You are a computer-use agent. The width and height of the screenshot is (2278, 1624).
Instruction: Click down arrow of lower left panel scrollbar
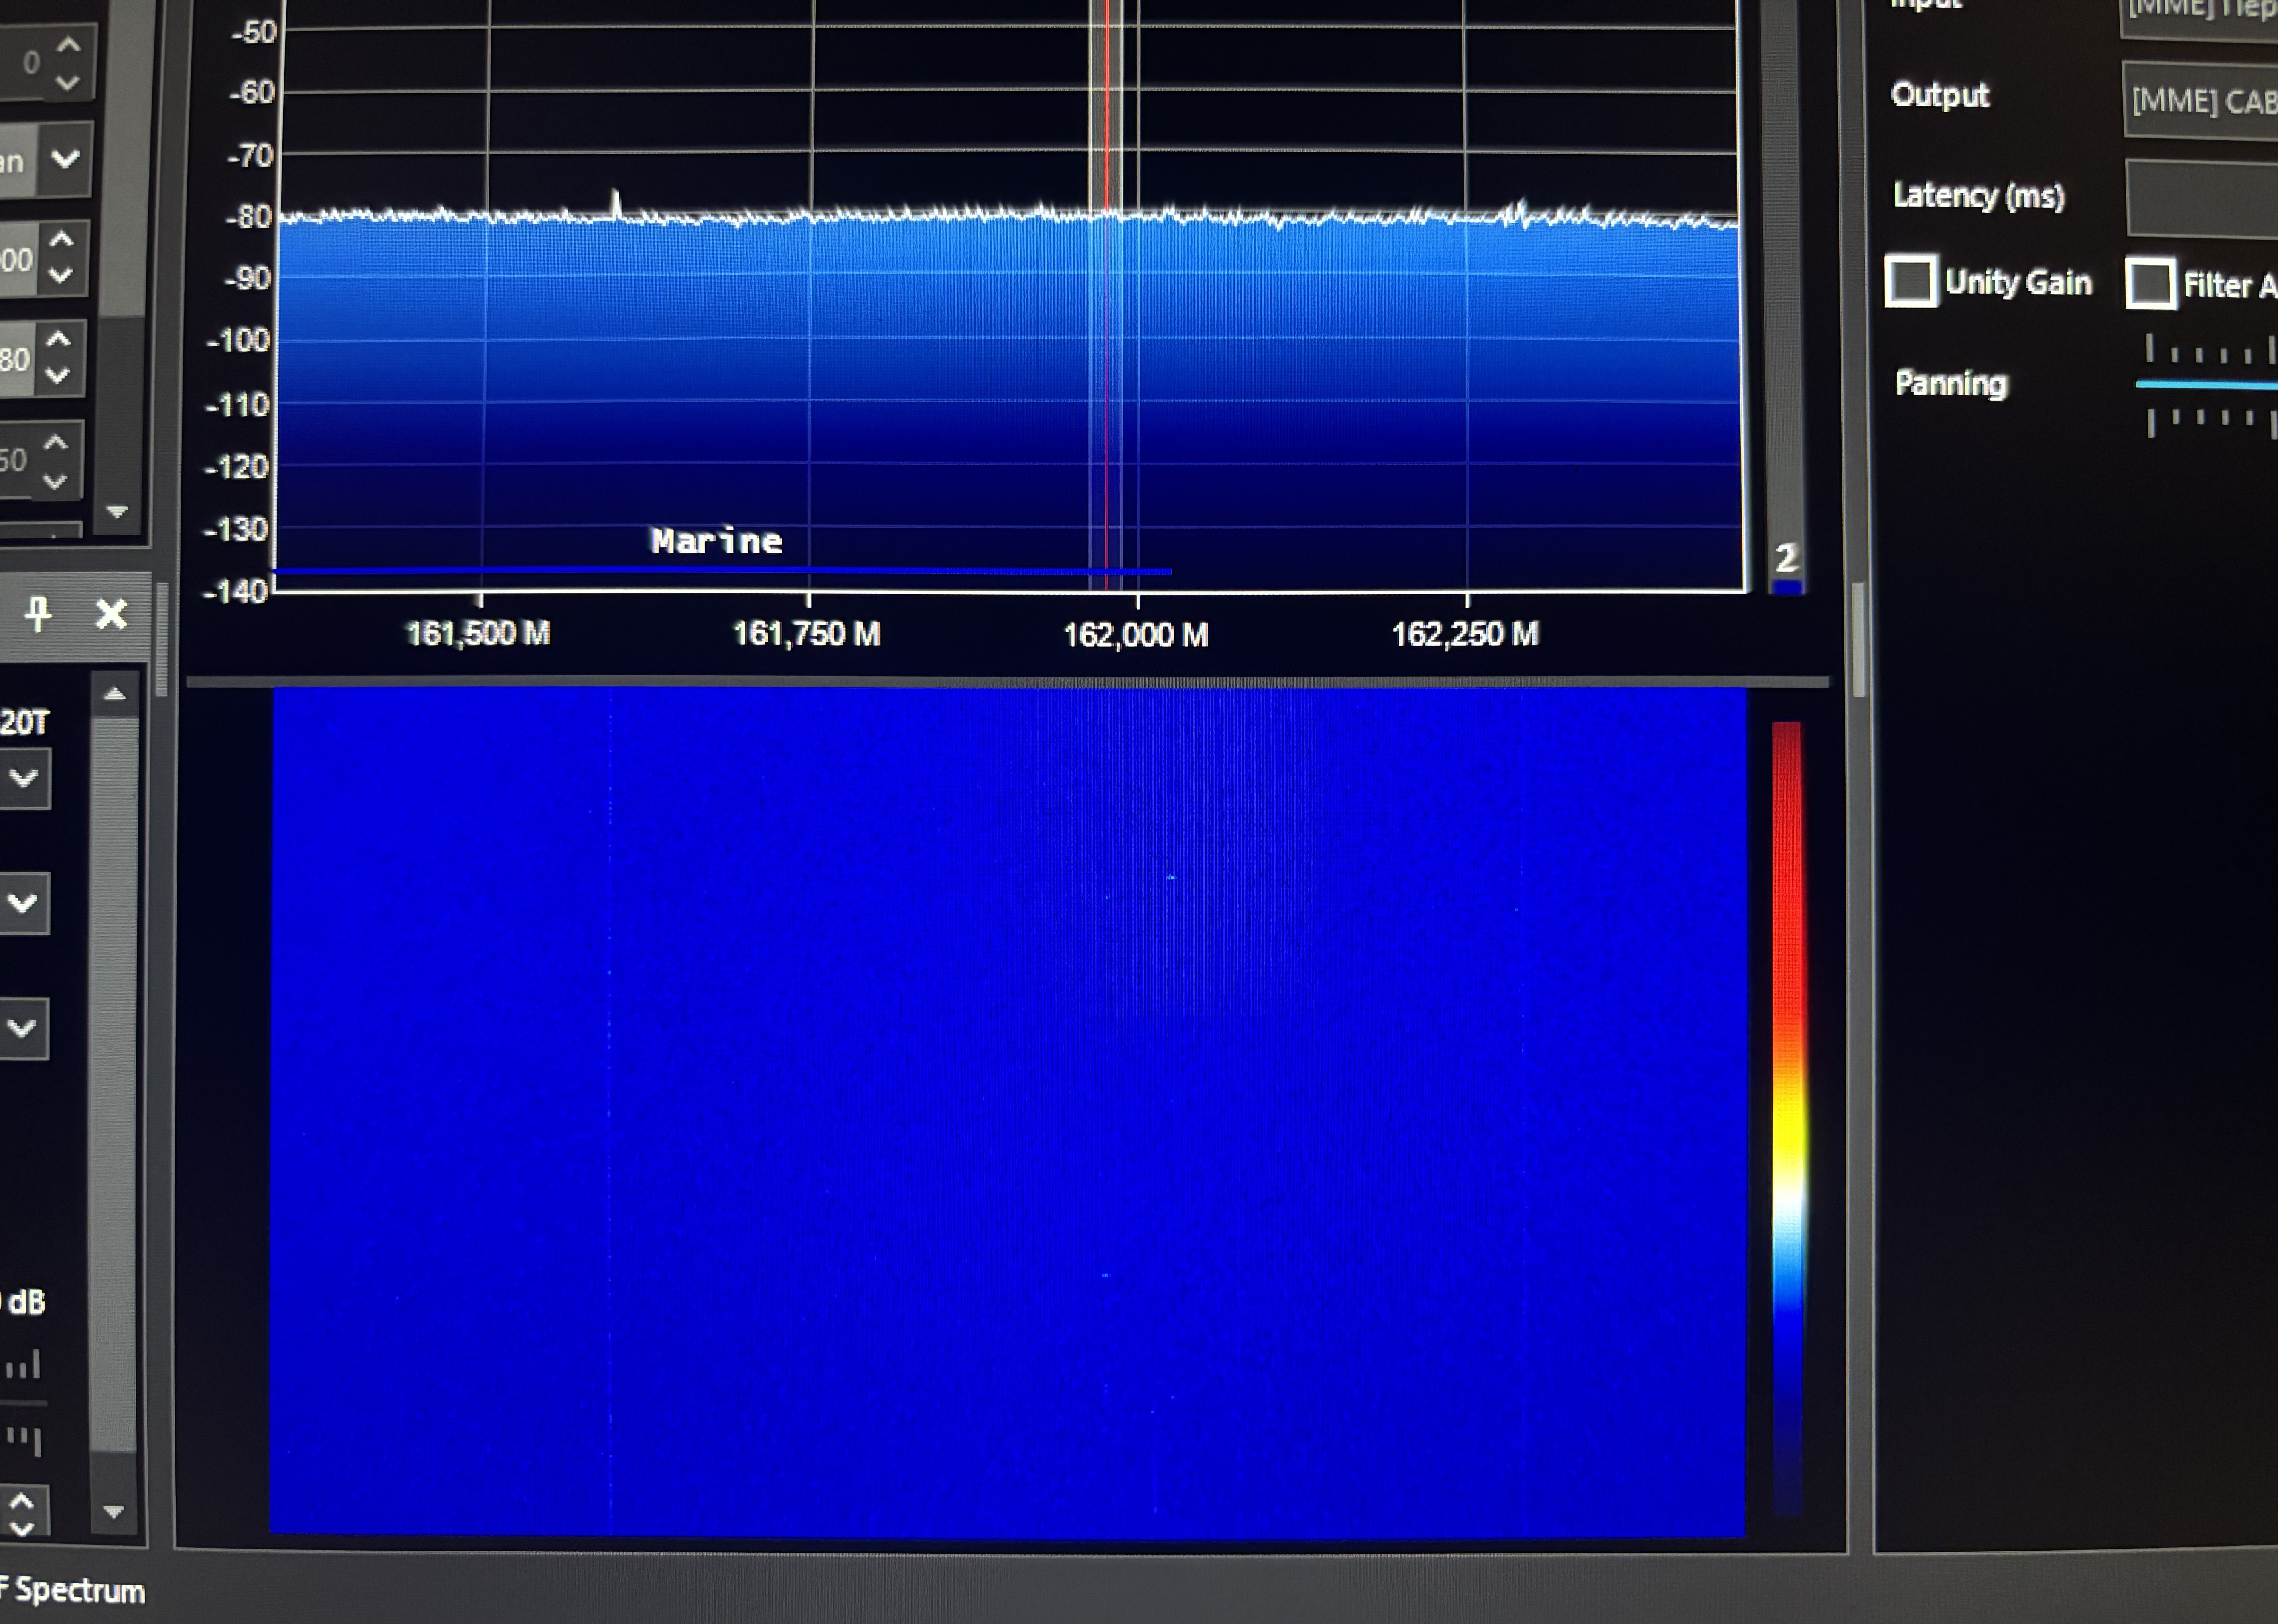(114, 1511)
